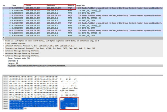This screenshot has width=167, height=112.
Task: Select packet 46 AMQP row
Action: pyautogui.click(x=83, y=30)
